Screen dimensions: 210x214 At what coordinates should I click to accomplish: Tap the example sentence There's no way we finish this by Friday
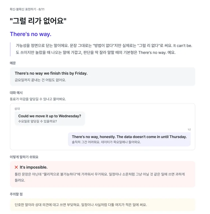(x=51, y=73)
